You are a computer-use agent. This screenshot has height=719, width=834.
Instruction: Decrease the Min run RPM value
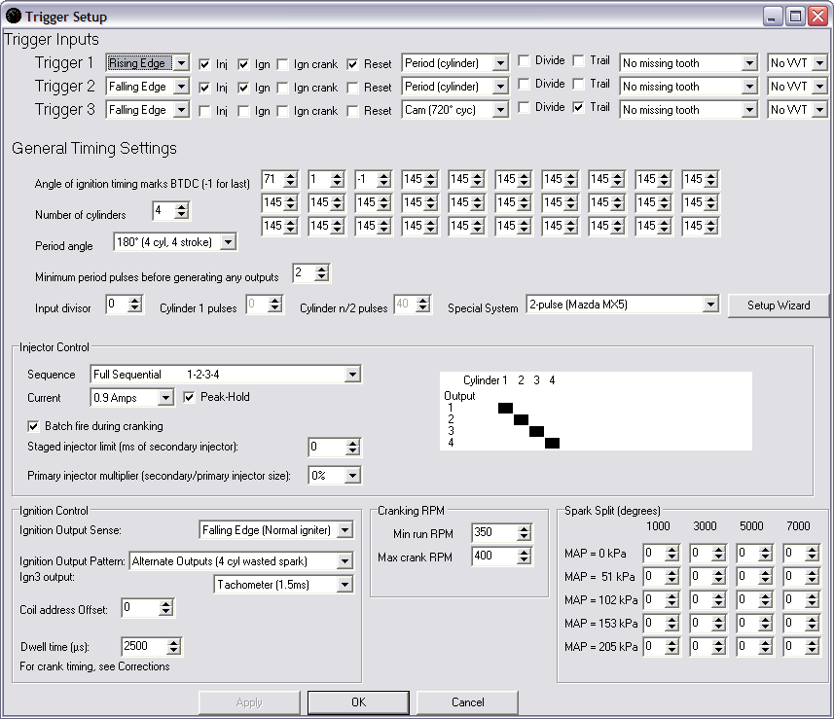coord(525,537)
